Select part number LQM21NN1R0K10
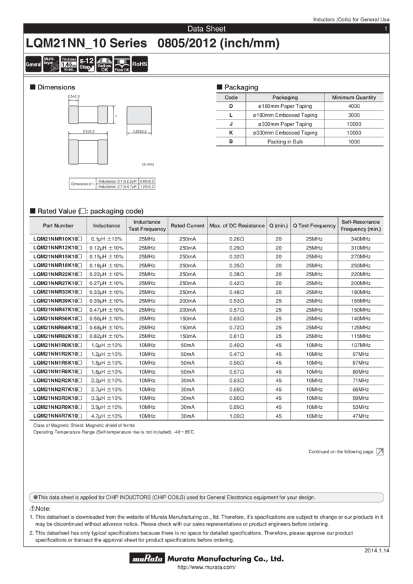 click(57, 345)
